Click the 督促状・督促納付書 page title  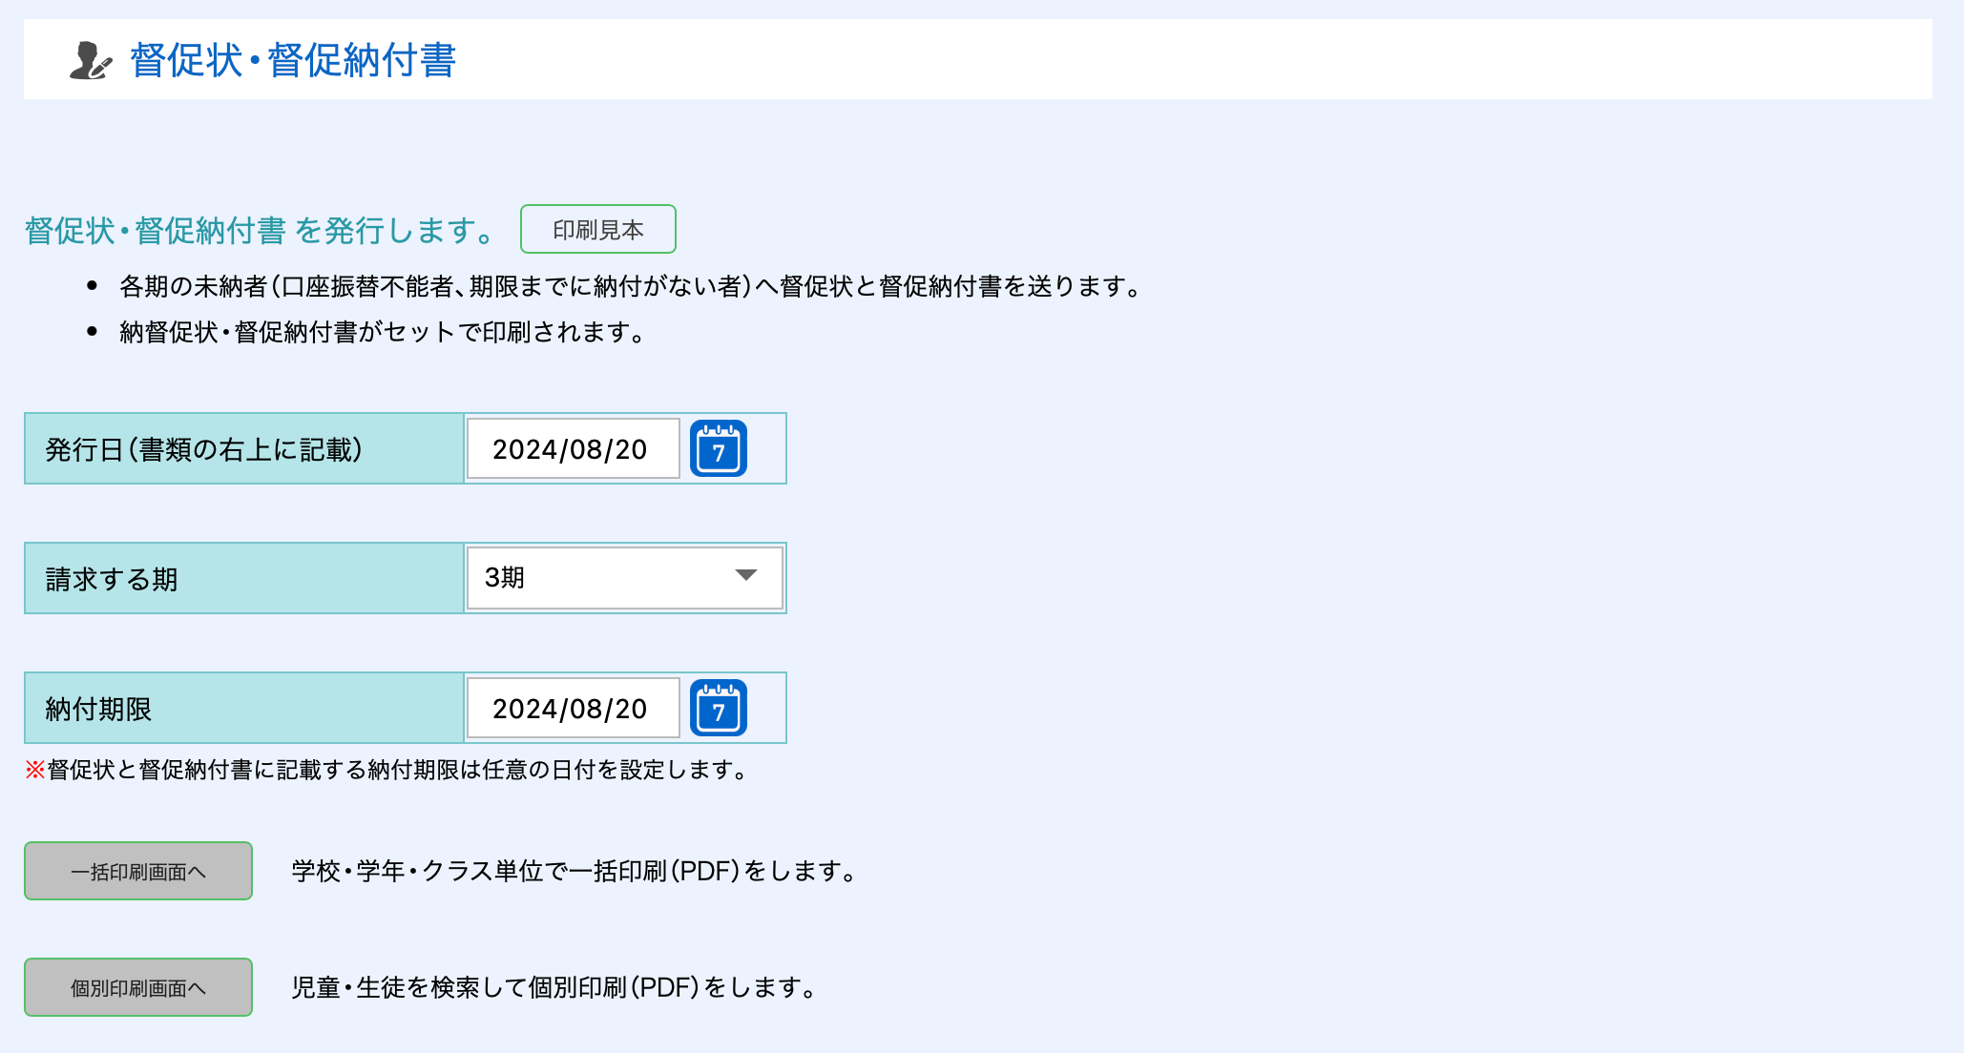pos(293,60)
